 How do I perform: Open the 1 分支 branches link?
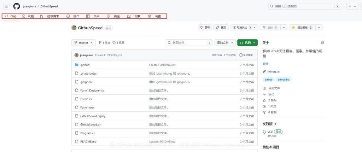[x=104, y=43]
